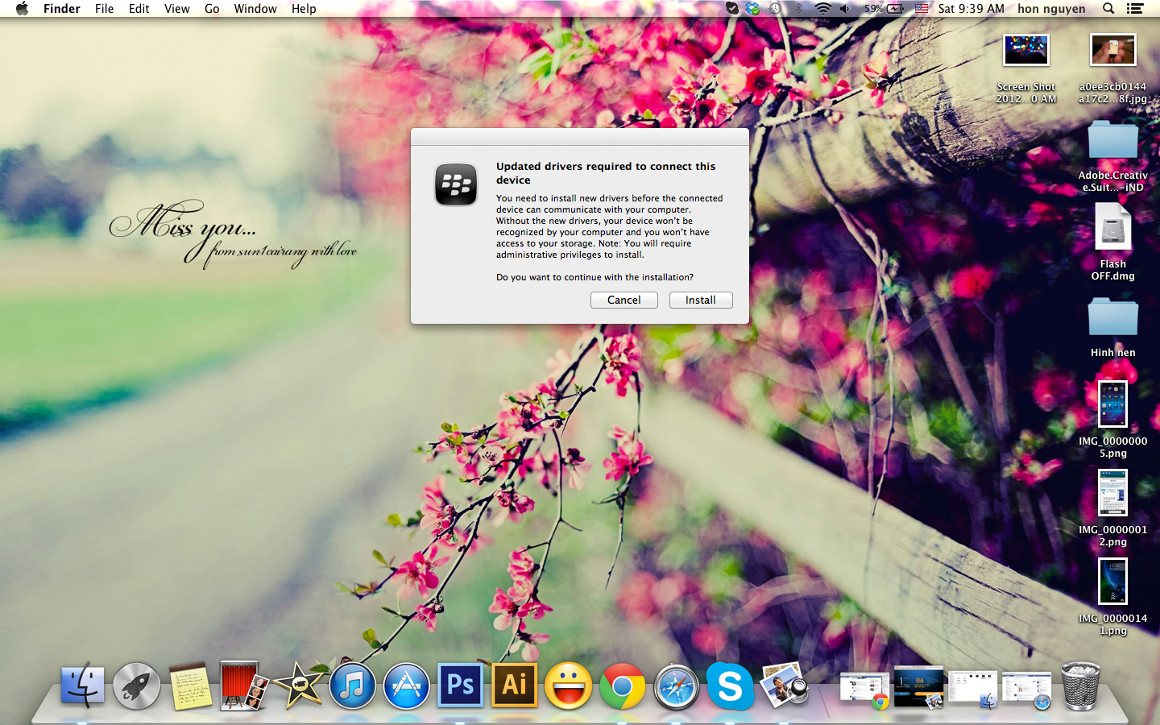Open the Finder menu
The width and height of the screenshot is (1160, 725).
62,9
